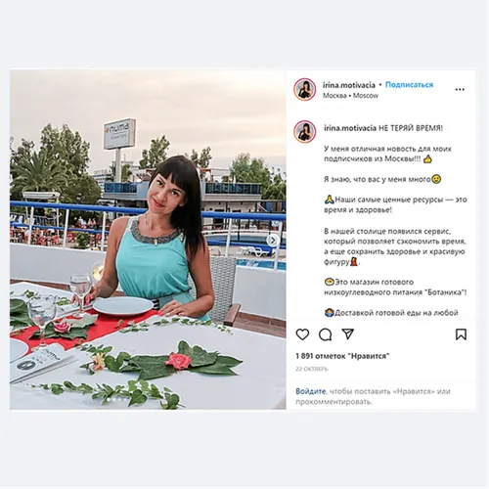Screen dimensions: 489x489
Task: Click irina.motivacia username in the caption
Action: (x=350, y=128)
